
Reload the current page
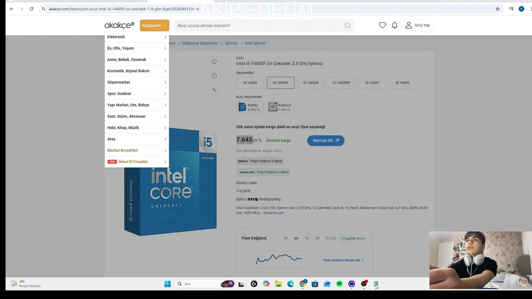(x=31, y=9)
